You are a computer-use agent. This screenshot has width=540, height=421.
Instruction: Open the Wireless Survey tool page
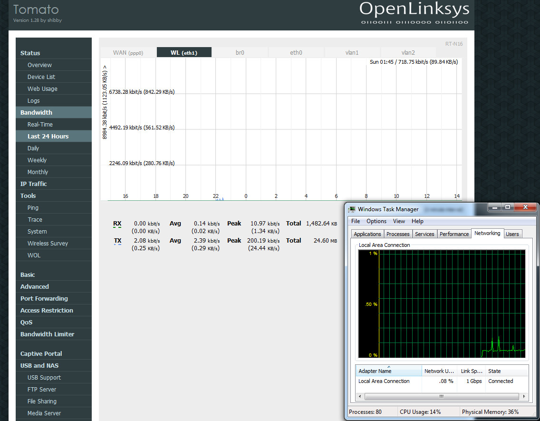(x=48, y=243)
